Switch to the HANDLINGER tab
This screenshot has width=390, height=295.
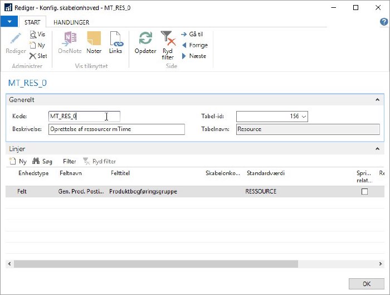point(71,22)
